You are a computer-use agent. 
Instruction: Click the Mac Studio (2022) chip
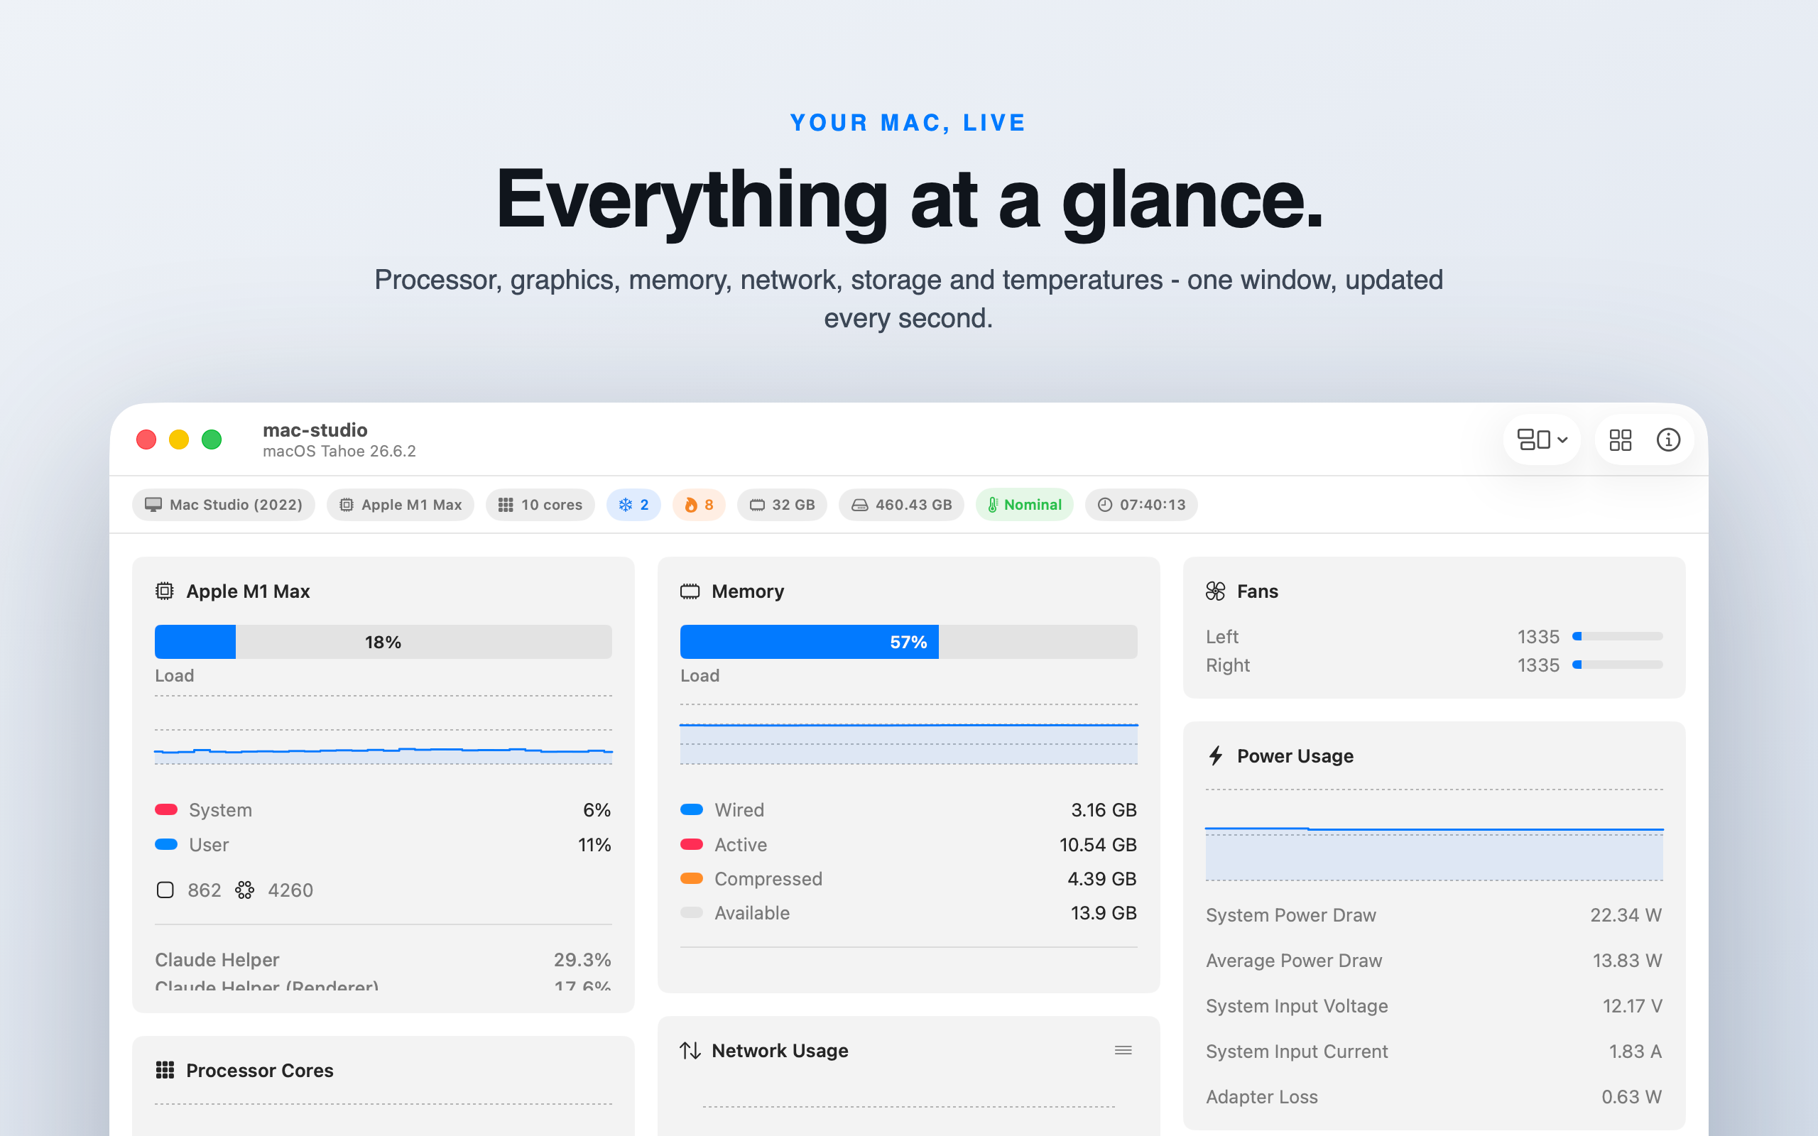click(x=224, y=505)
